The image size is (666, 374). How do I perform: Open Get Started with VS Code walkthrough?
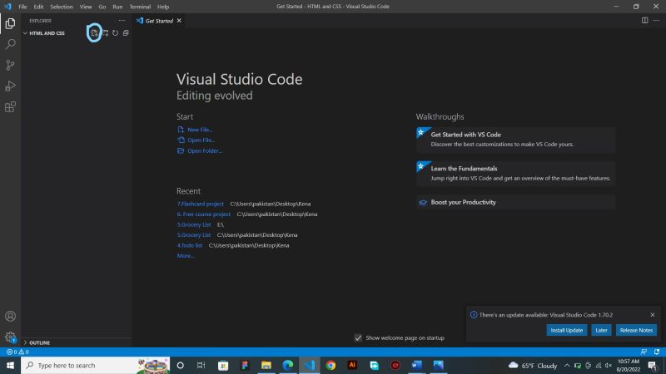(515, 140)
